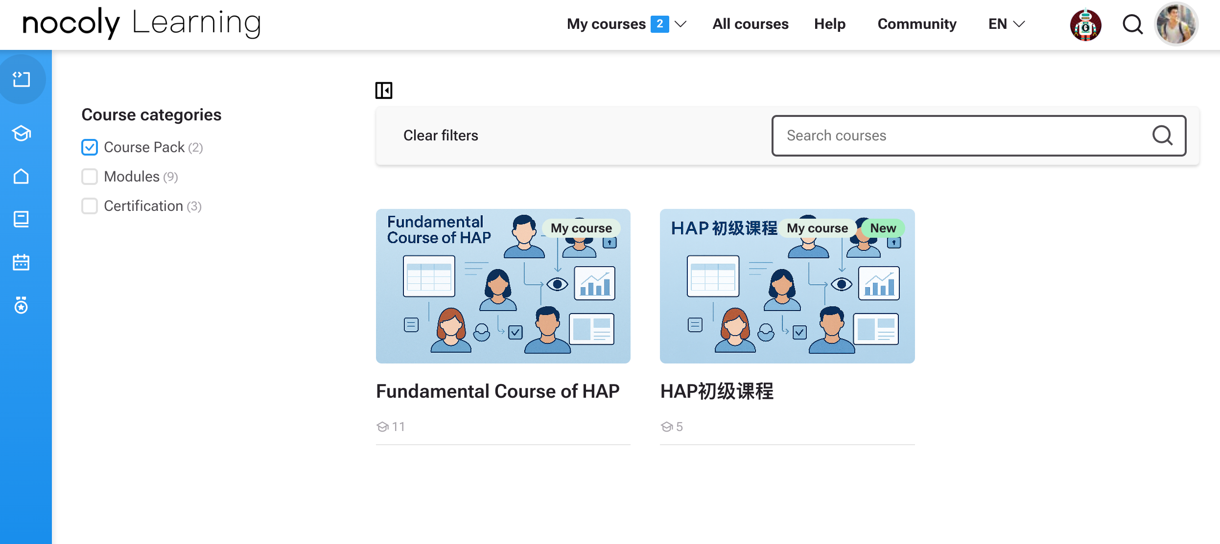Open the Help page
Viewport: 1220px width, 544px height.
click(x=830, y=24)
